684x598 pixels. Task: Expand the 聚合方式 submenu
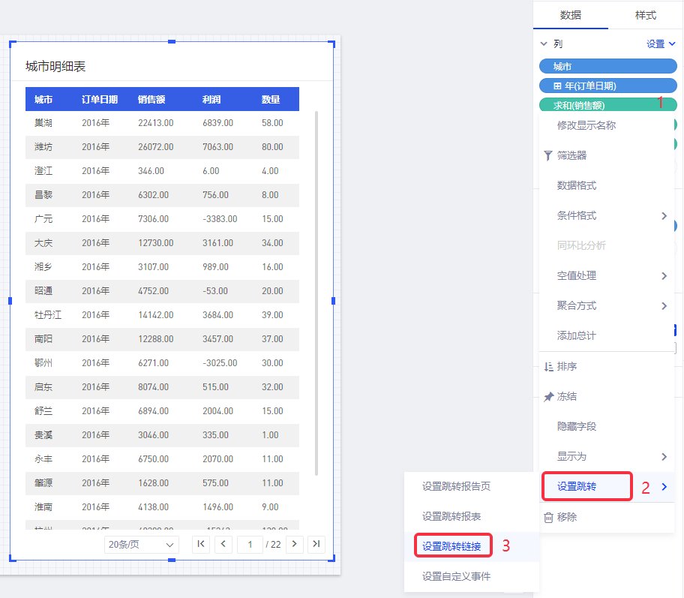tap(664, 306)
